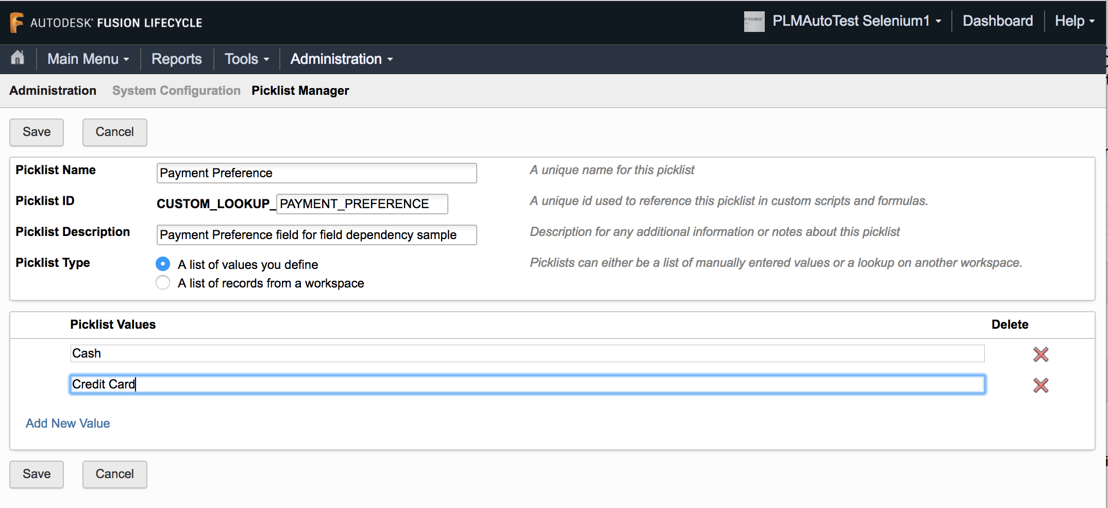This screenshot has height=508, width=1108.
Task: Delete the Credit Card picklist value
Action: click(1040, 385)
